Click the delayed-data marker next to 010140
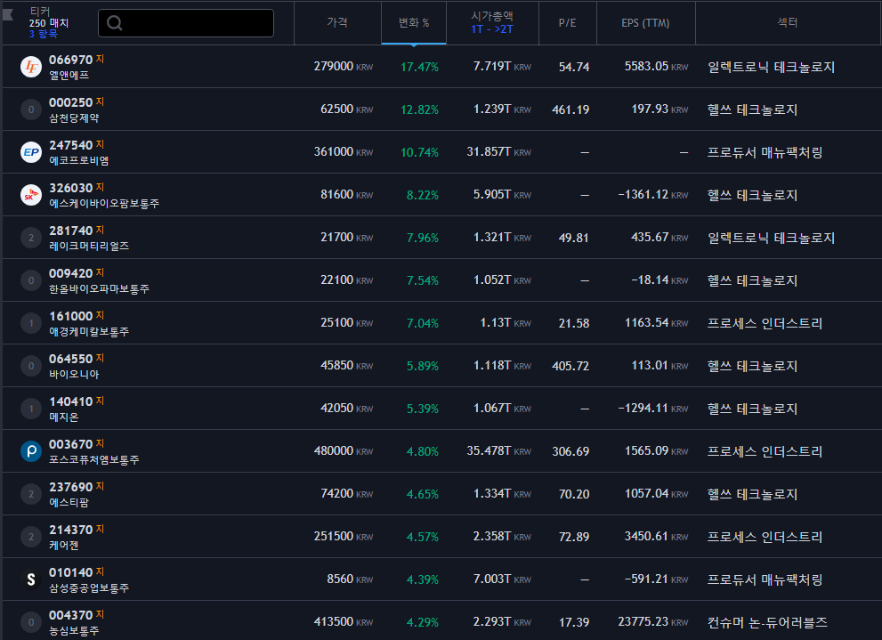The height and width of the screenshot is (640, 882). [100, 571]
